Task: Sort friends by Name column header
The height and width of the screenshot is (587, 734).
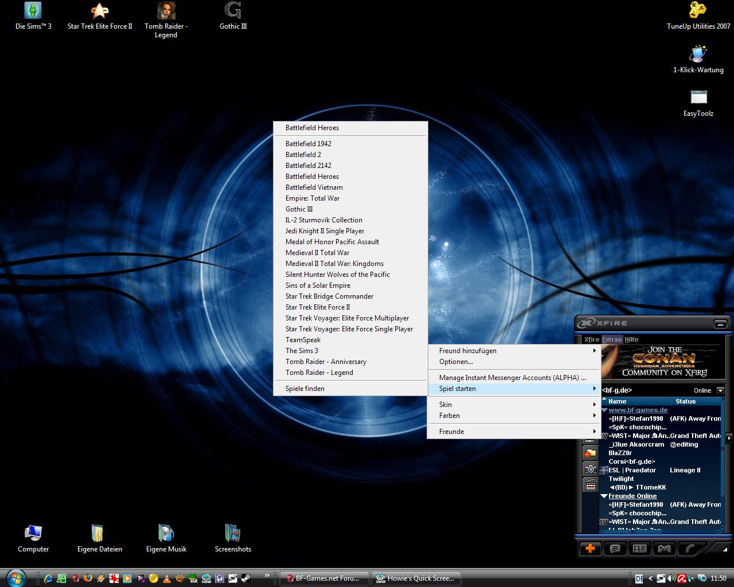Action: coord(635,401)
